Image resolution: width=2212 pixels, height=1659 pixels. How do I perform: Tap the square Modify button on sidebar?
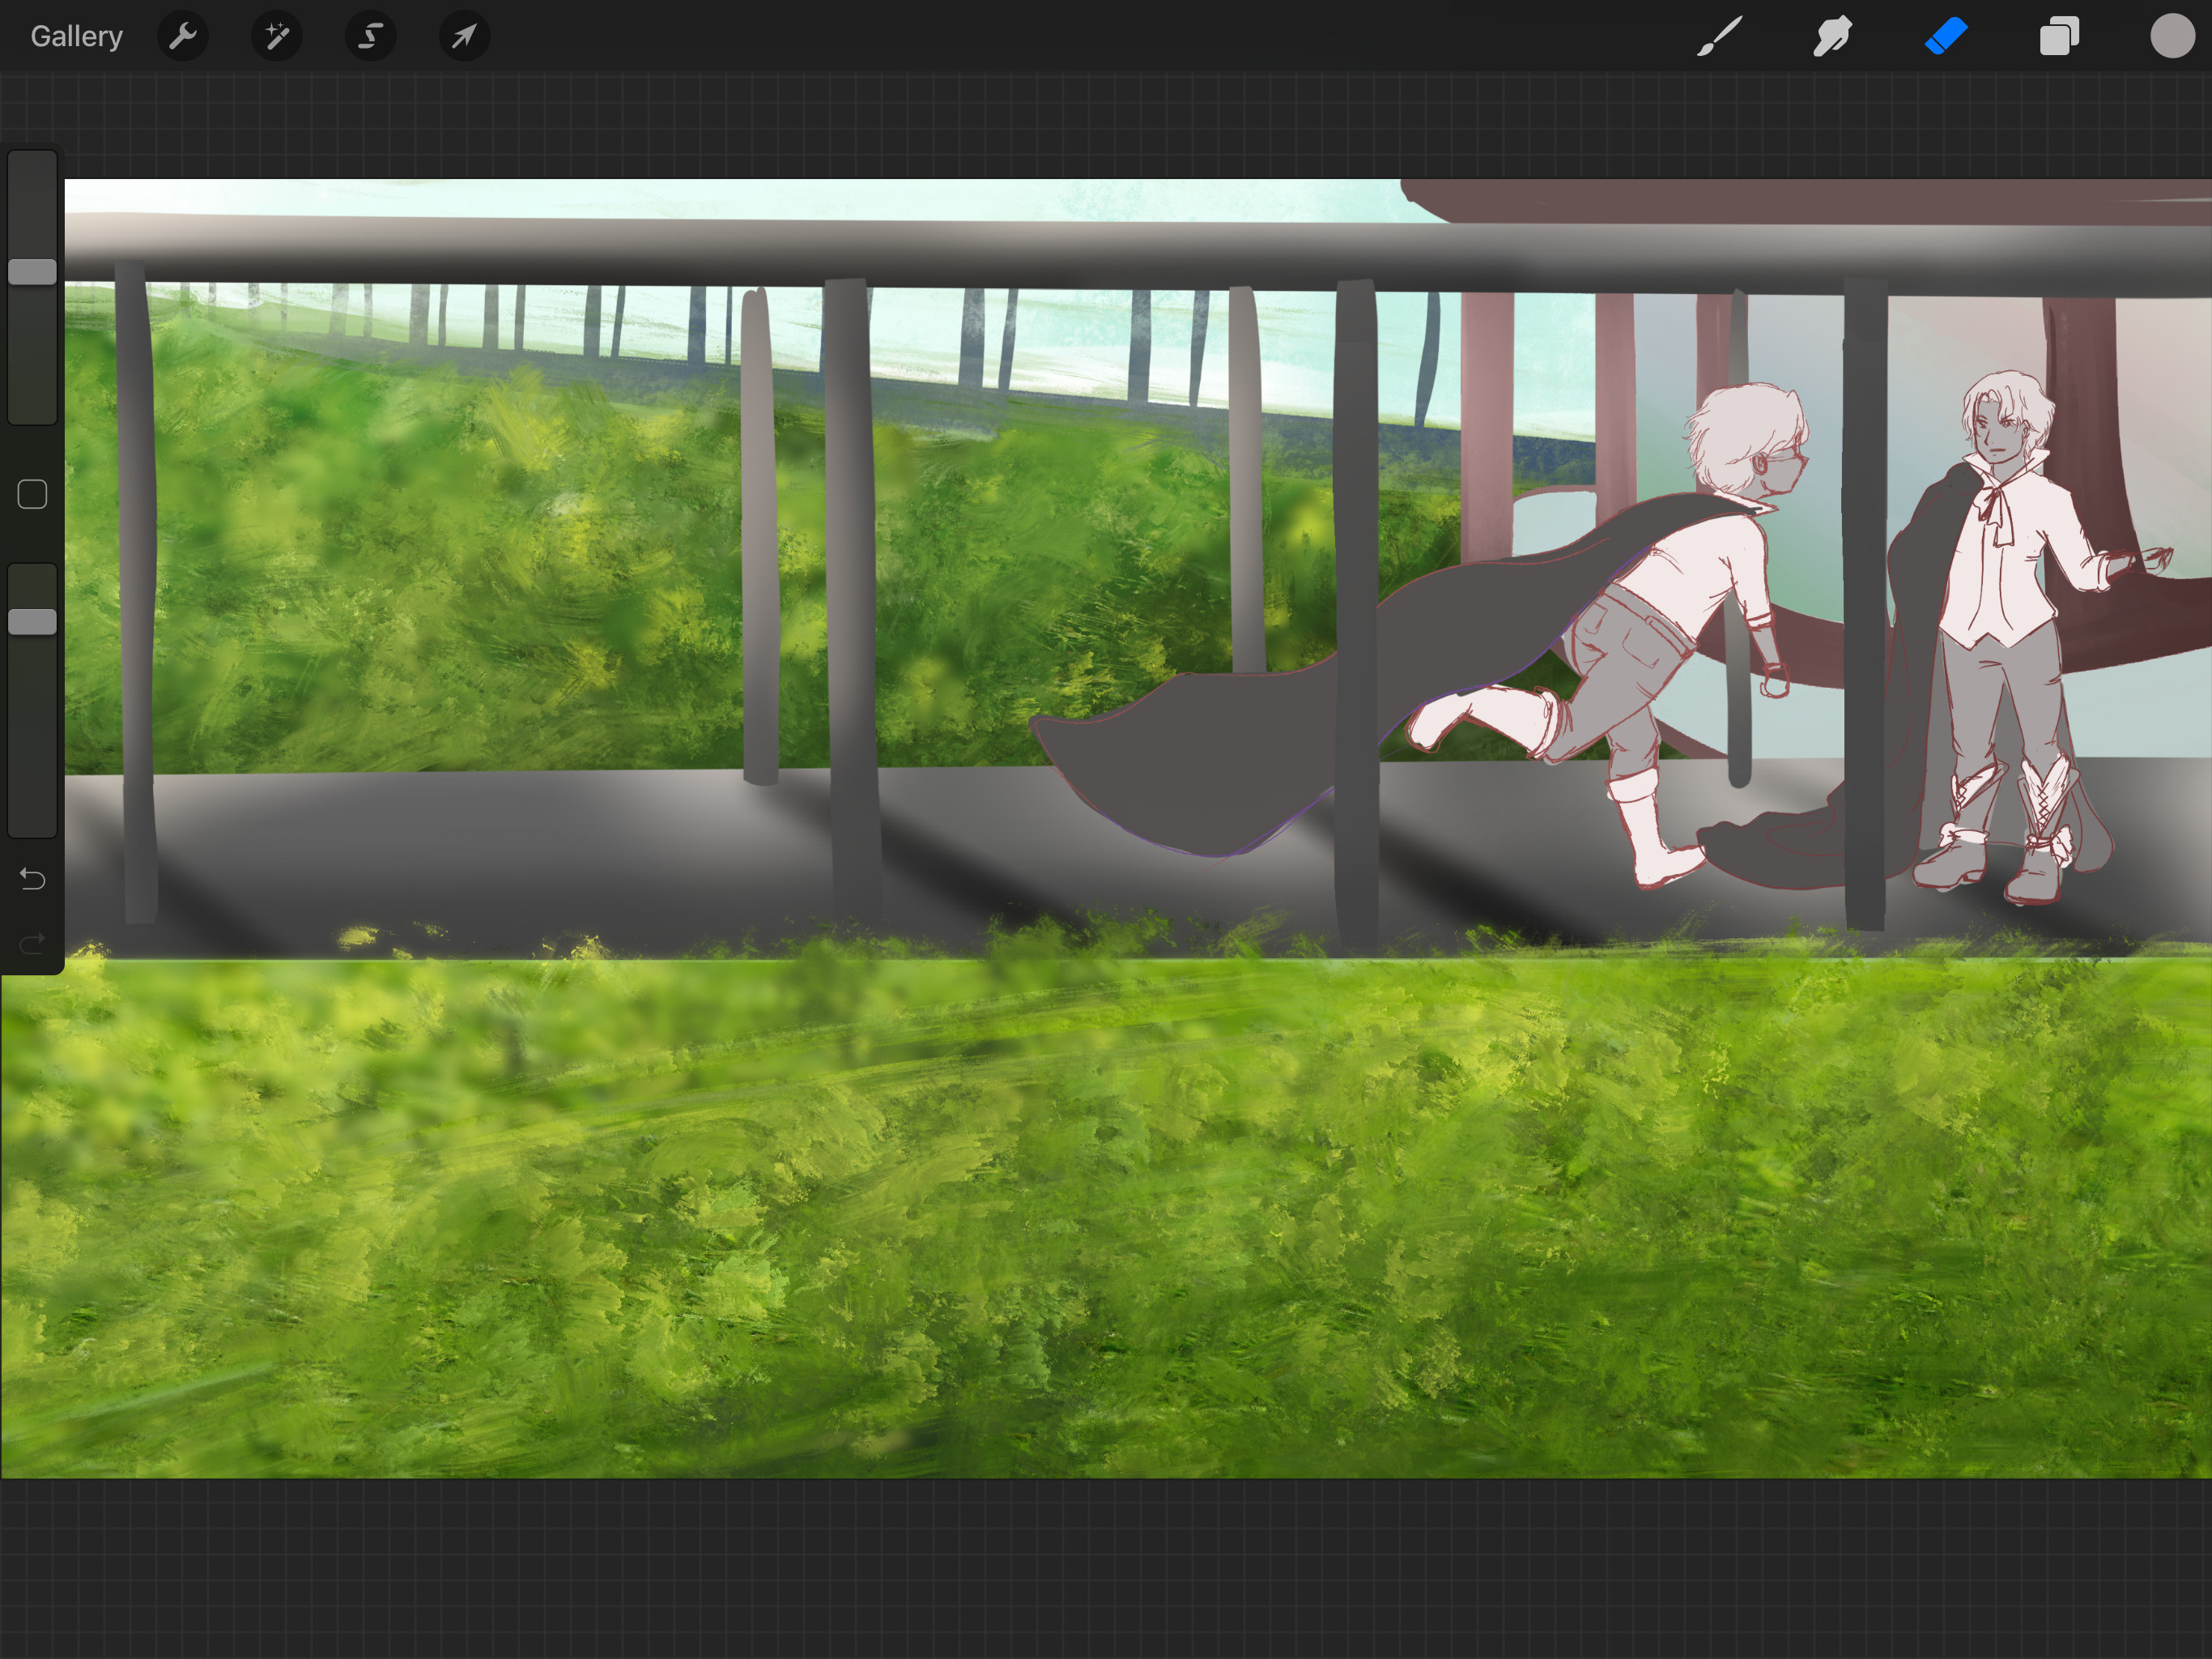pos(32,494)
